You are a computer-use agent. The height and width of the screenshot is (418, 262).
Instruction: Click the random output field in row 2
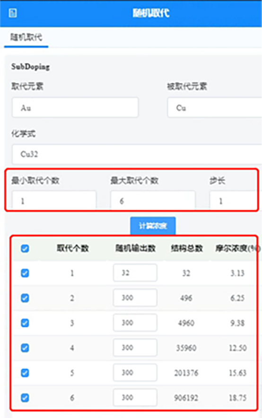(x=135, y=297)
